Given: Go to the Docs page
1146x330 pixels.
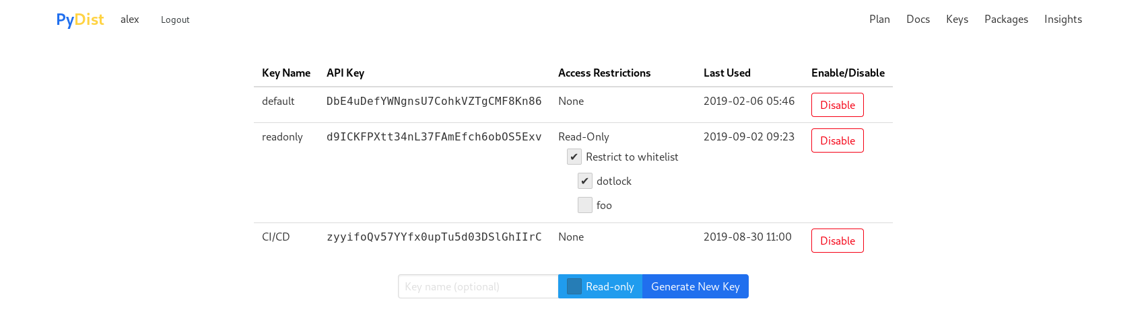Looking at the screenshot, I should tap(918, 19).
